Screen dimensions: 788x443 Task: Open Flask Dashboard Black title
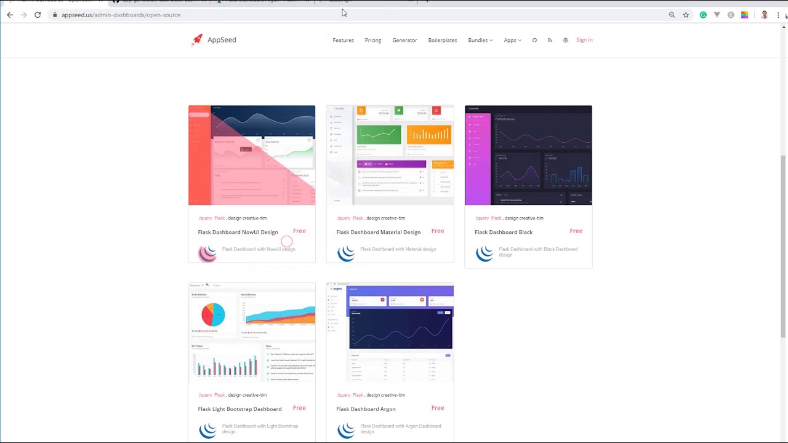coord(504,232)
